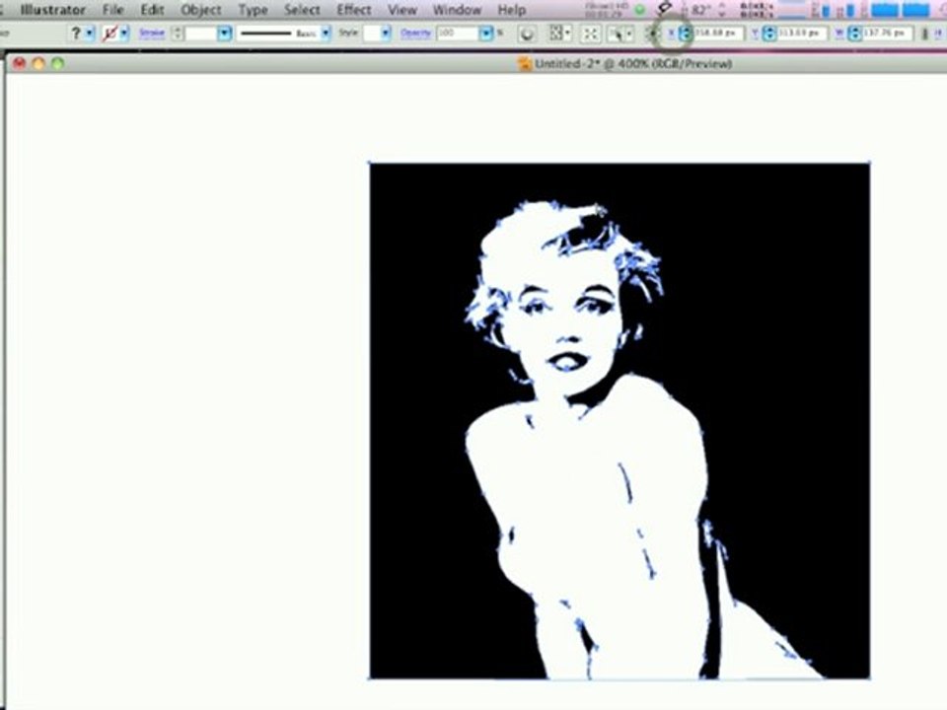Click the temperature reading in menu bar

pos(700,10)
